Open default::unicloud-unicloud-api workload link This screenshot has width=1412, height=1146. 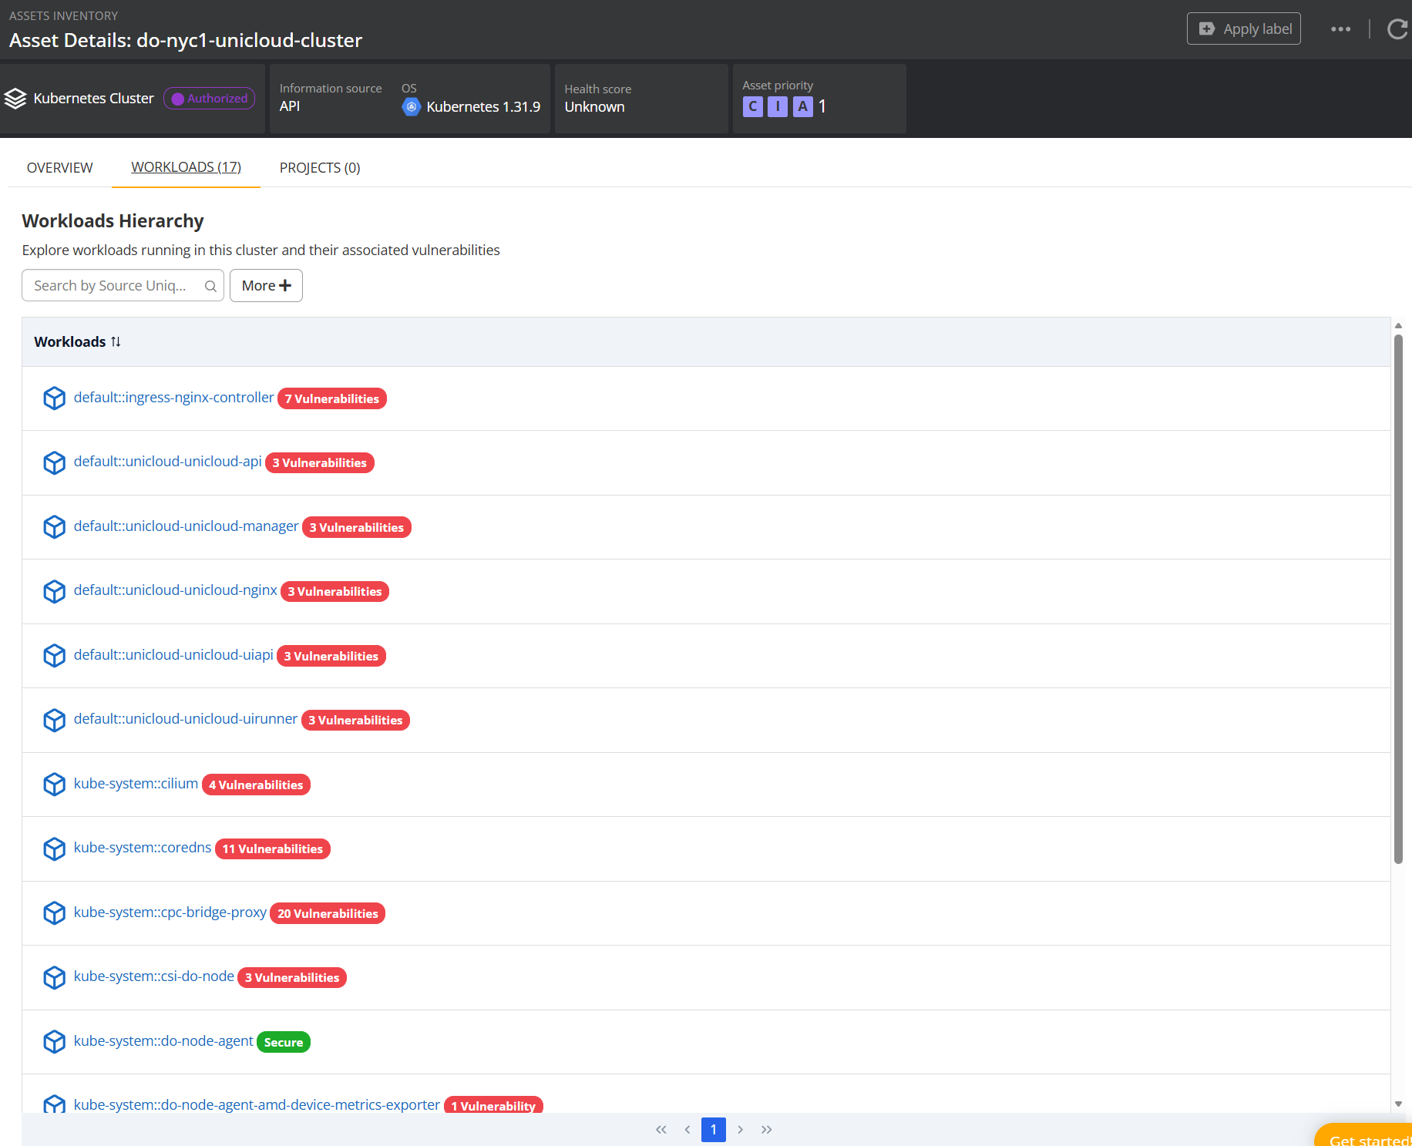167,462
